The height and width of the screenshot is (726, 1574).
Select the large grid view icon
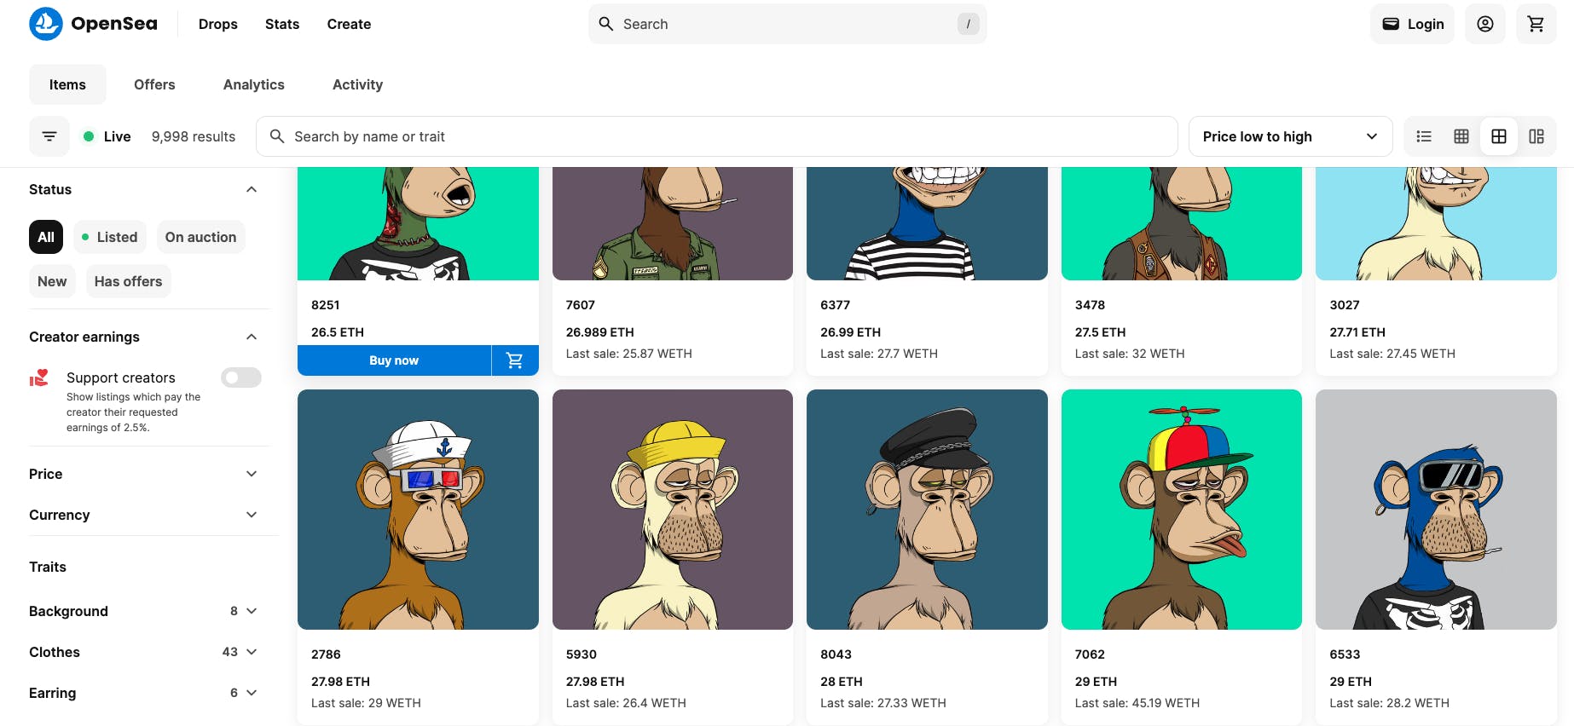tap(1499, 136)
